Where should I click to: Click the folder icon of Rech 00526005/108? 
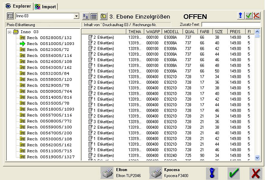pyautogui.click(x=23, y=62)
